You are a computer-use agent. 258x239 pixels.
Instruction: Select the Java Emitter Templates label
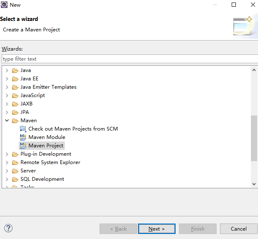[49, 87]
